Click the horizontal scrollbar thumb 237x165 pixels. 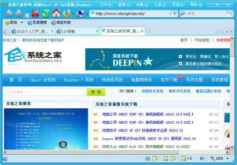(x=93, y=152)
